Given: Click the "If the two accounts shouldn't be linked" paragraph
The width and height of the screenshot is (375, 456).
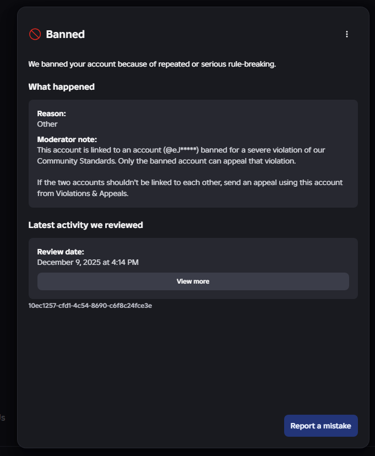Looking at the screenshot, I should 190,182.
